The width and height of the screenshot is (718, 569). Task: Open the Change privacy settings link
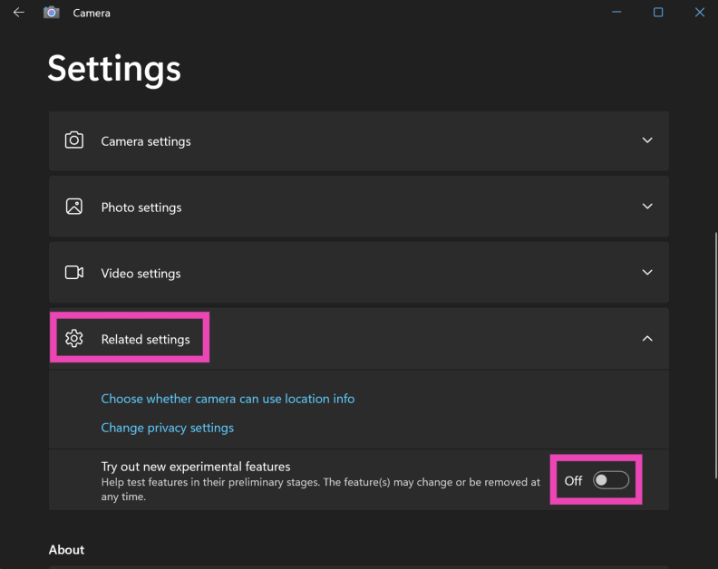(167, 428)
